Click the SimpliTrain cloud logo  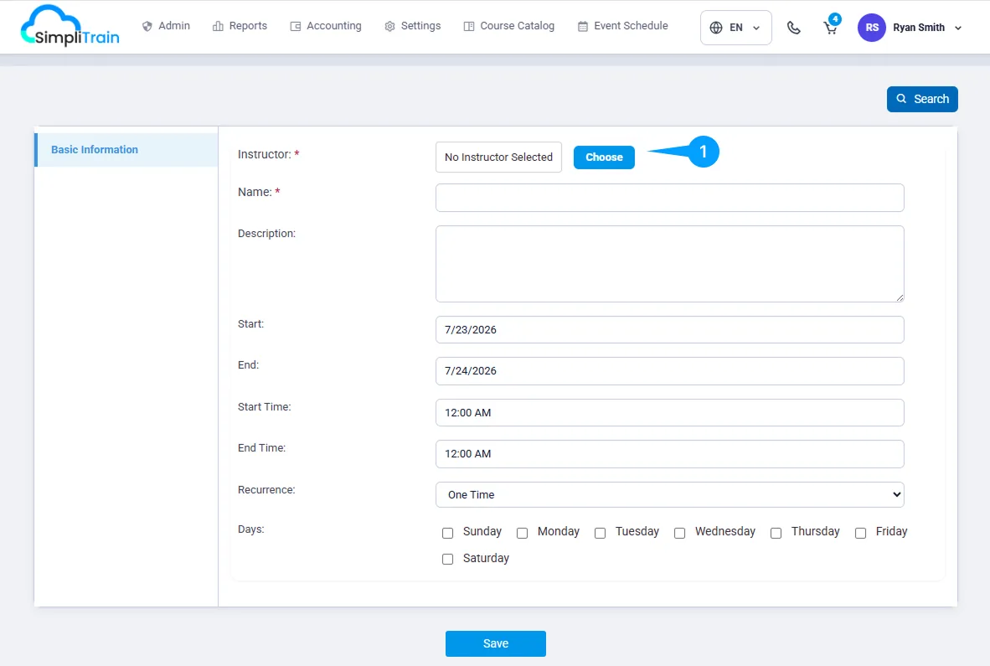coord(70,26)
